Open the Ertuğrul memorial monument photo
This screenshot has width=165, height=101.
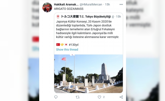click(89, 74)
